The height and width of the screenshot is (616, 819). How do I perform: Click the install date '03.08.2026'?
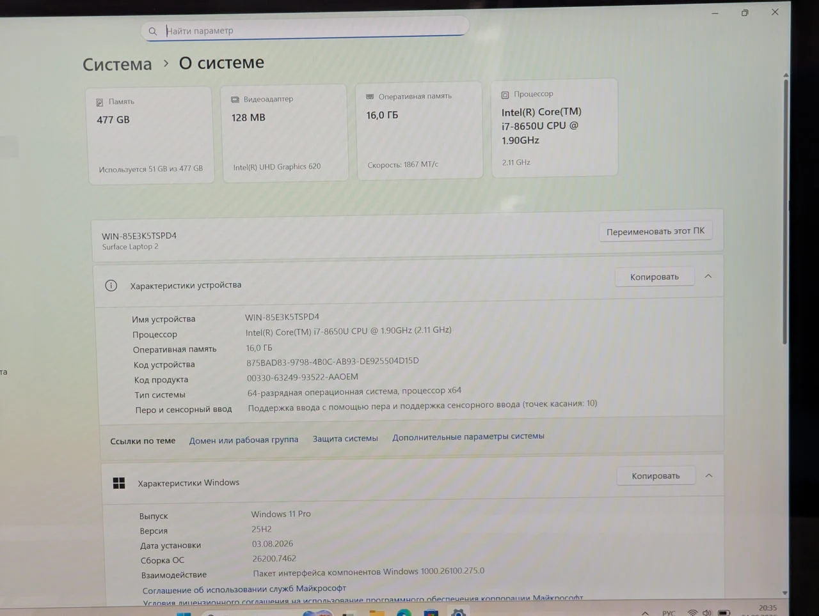(273, 544)
